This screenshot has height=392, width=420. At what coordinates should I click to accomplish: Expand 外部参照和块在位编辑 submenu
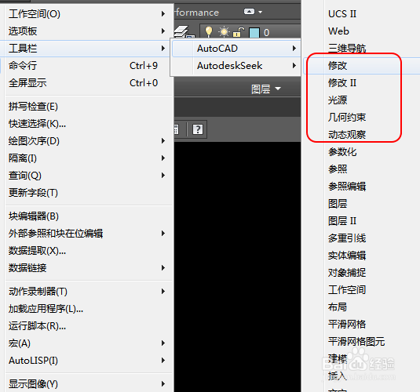point(86,234)
